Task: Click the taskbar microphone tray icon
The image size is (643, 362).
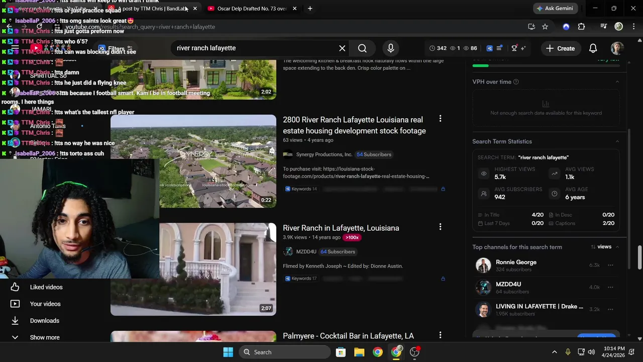Action: coord(568,352)
